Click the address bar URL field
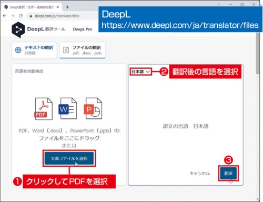Screen dimensions: 263x202 tap(62, 16)
